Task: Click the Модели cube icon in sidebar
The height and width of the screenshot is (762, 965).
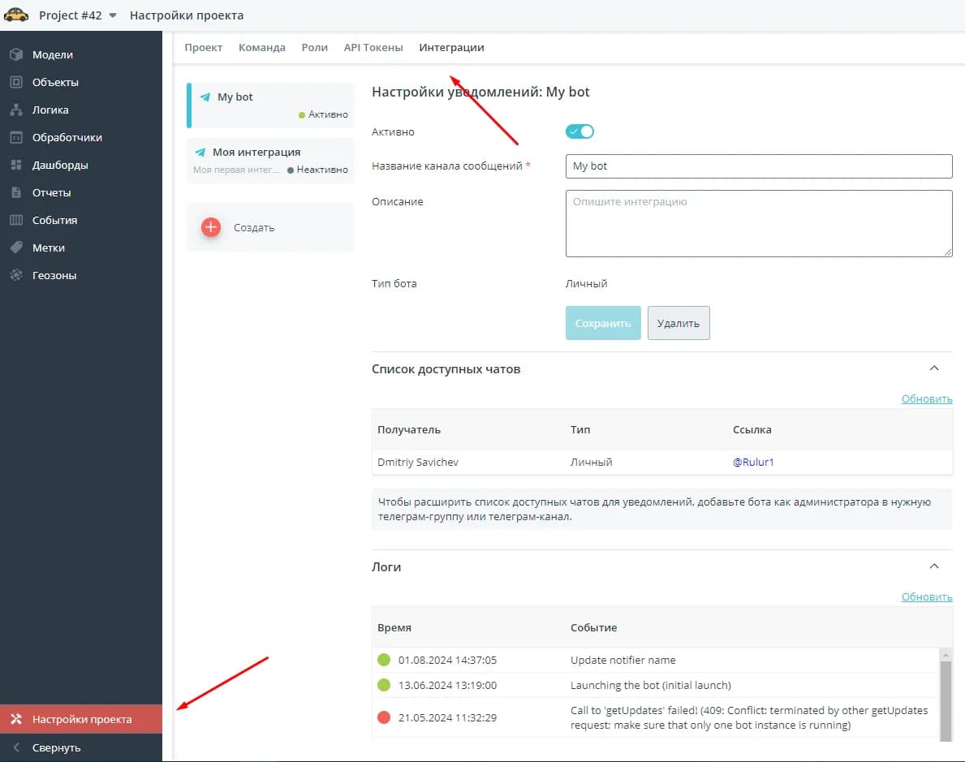Action: click(15, 55)
